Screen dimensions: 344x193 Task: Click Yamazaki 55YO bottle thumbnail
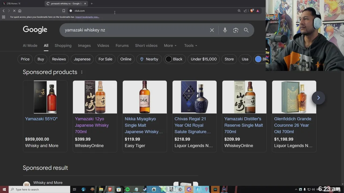[x=45, y=97]
